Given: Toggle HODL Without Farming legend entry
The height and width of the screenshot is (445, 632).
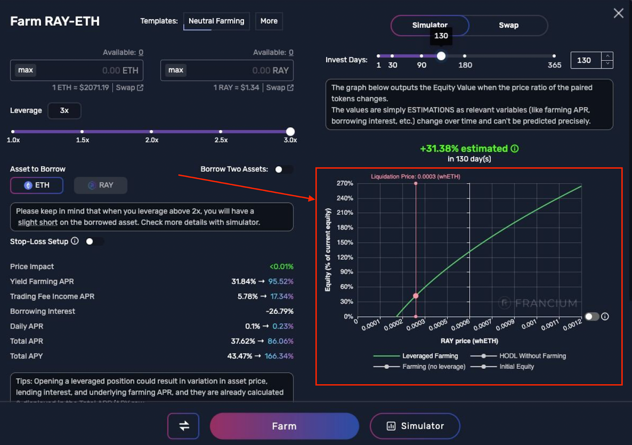Looking at the screenshot, I should pos(518,356).
